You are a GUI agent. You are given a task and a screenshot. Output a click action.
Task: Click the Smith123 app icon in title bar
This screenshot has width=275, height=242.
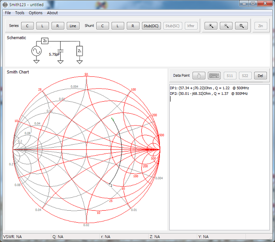point(6,5)
